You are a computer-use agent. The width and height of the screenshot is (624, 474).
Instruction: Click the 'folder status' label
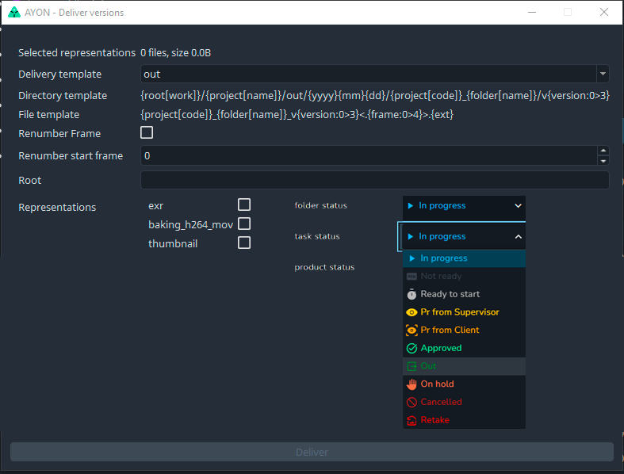321,205
